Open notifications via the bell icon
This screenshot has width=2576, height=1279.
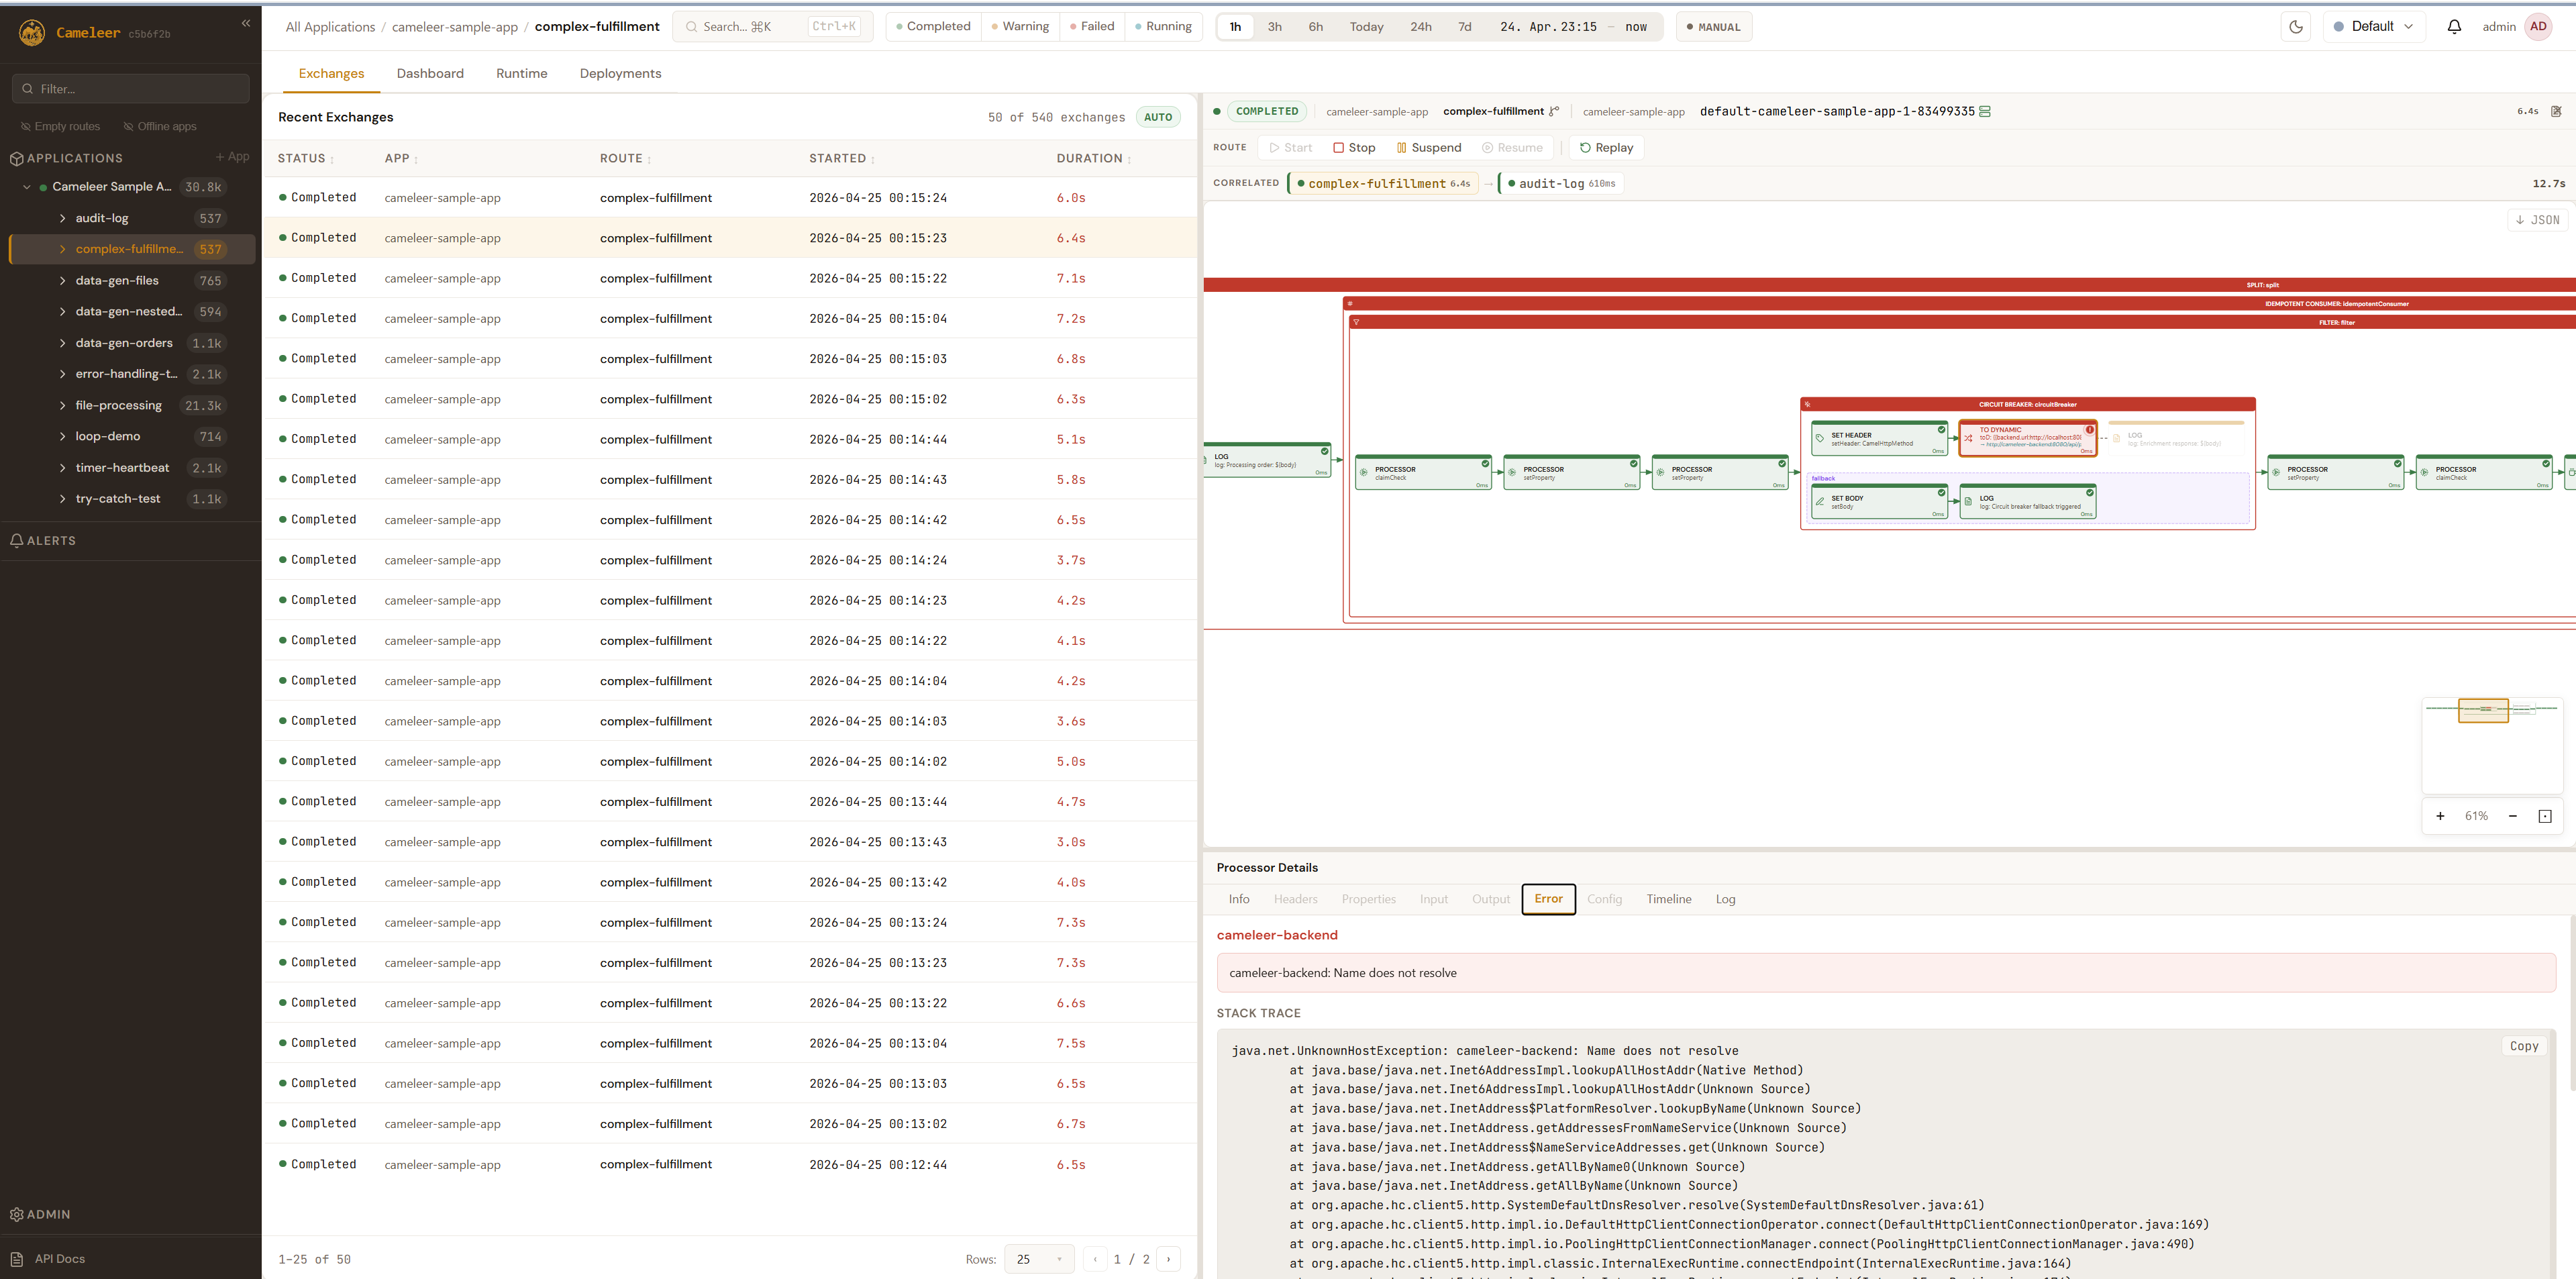(x=2454, y=26)
